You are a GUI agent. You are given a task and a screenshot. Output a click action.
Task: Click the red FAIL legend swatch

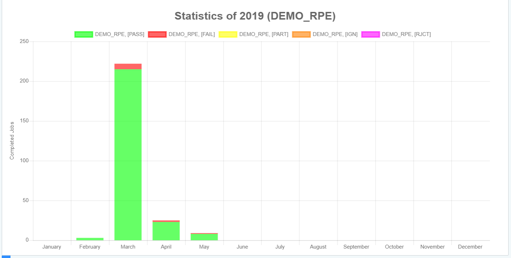[x=157, y=34]
